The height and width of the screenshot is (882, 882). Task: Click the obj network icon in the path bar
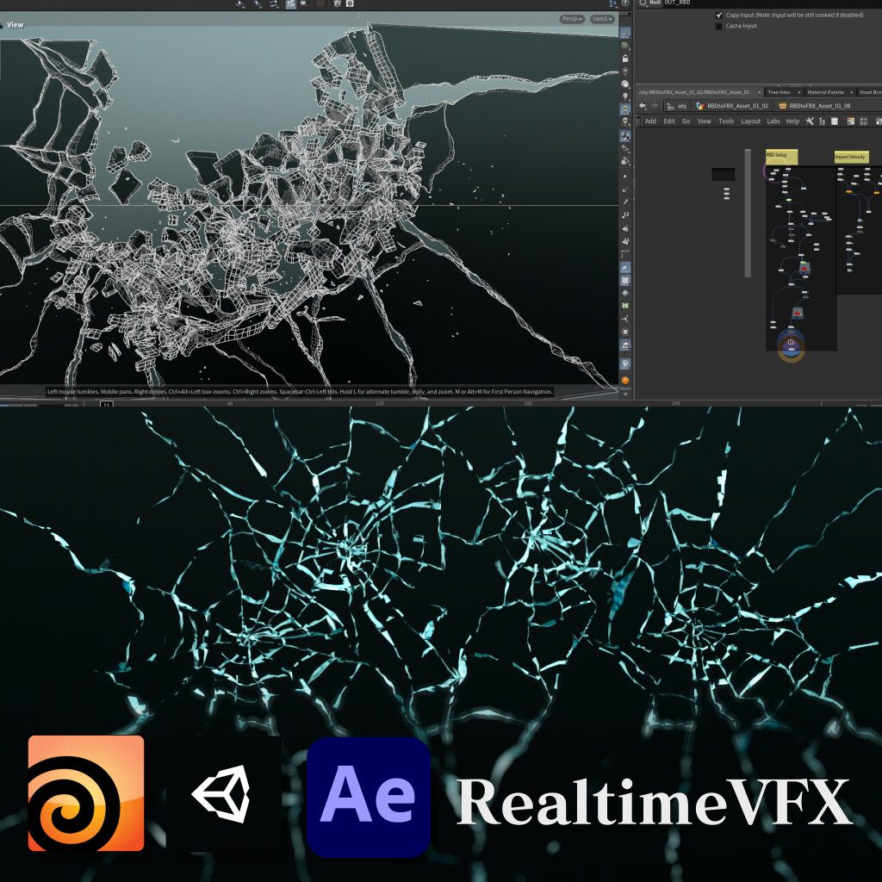coord(671,107)
